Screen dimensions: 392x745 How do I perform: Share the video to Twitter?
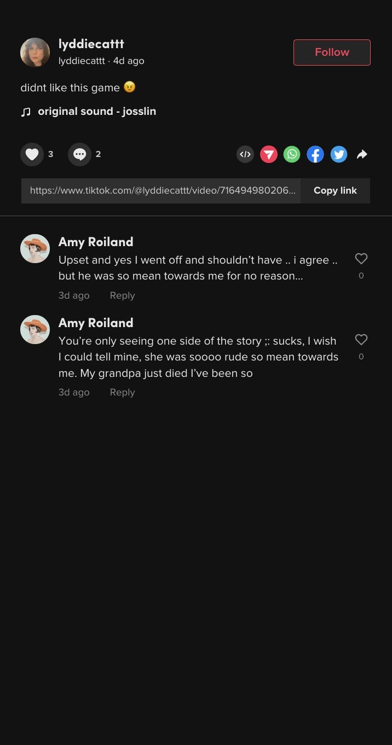pyautogui.click(x=339, y=154)
